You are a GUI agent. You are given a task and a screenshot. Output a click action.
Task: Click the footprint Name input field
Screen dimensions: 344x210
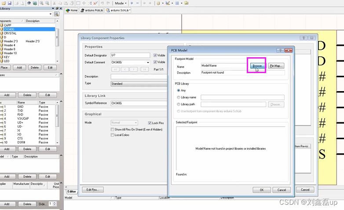[225, 66]
